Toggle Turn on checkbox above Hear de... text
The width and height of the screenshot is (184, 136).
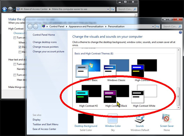click(15, 75)
